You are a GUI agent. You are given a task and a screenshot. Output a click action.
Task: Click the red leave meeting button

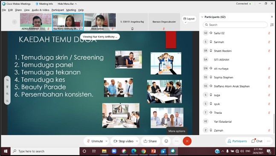pyautogui.click(x=187, y=141)
